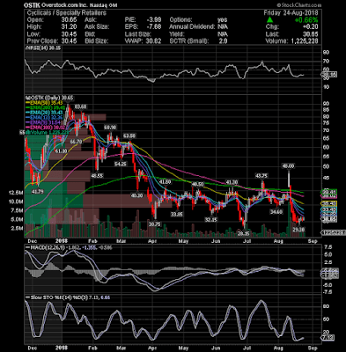Click the RSI(14) indicator panel label
This screenshot has width=346, height=352.
(43, 48)
